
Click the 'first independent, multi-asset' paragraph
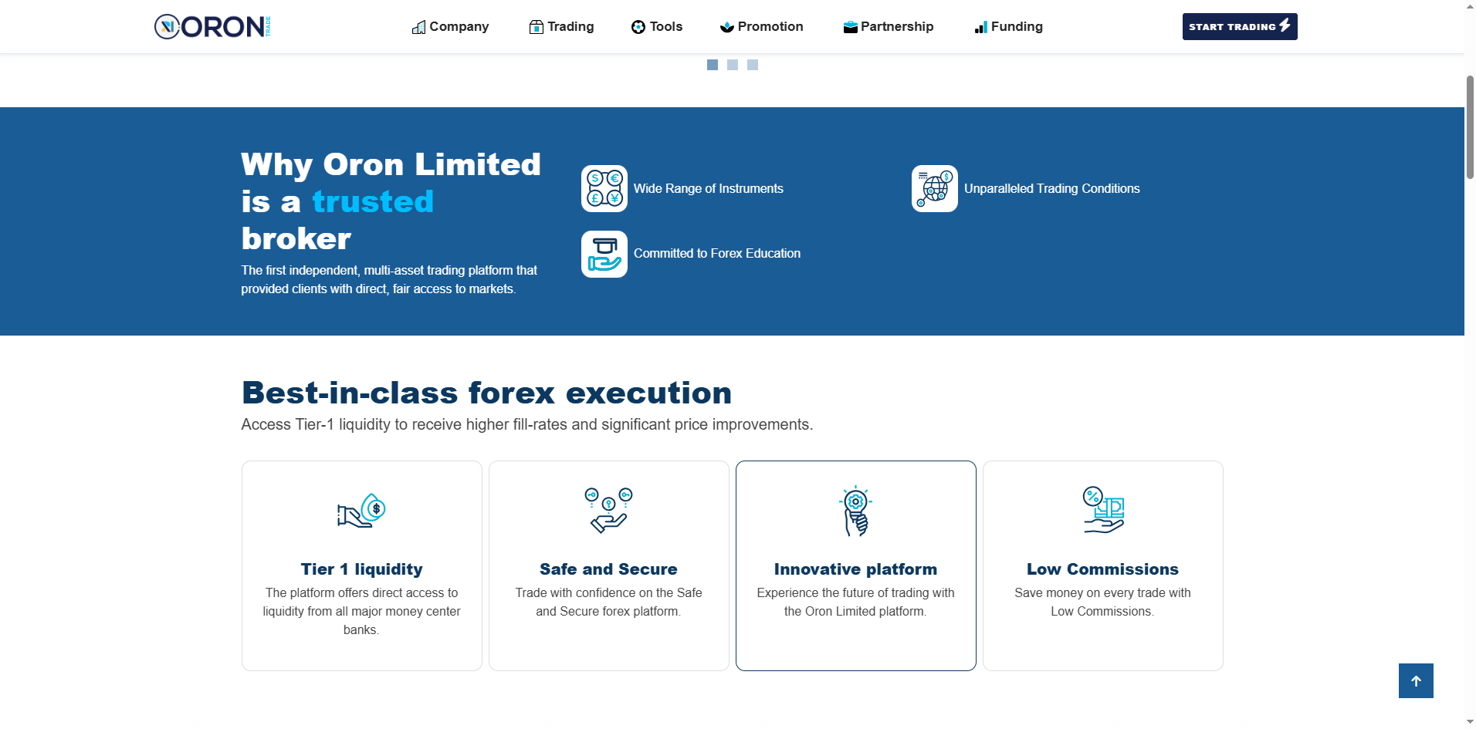(389, 279)
